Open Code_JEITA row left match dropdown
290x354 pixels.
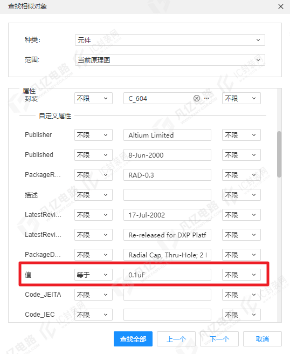click(x=93, y=295)
